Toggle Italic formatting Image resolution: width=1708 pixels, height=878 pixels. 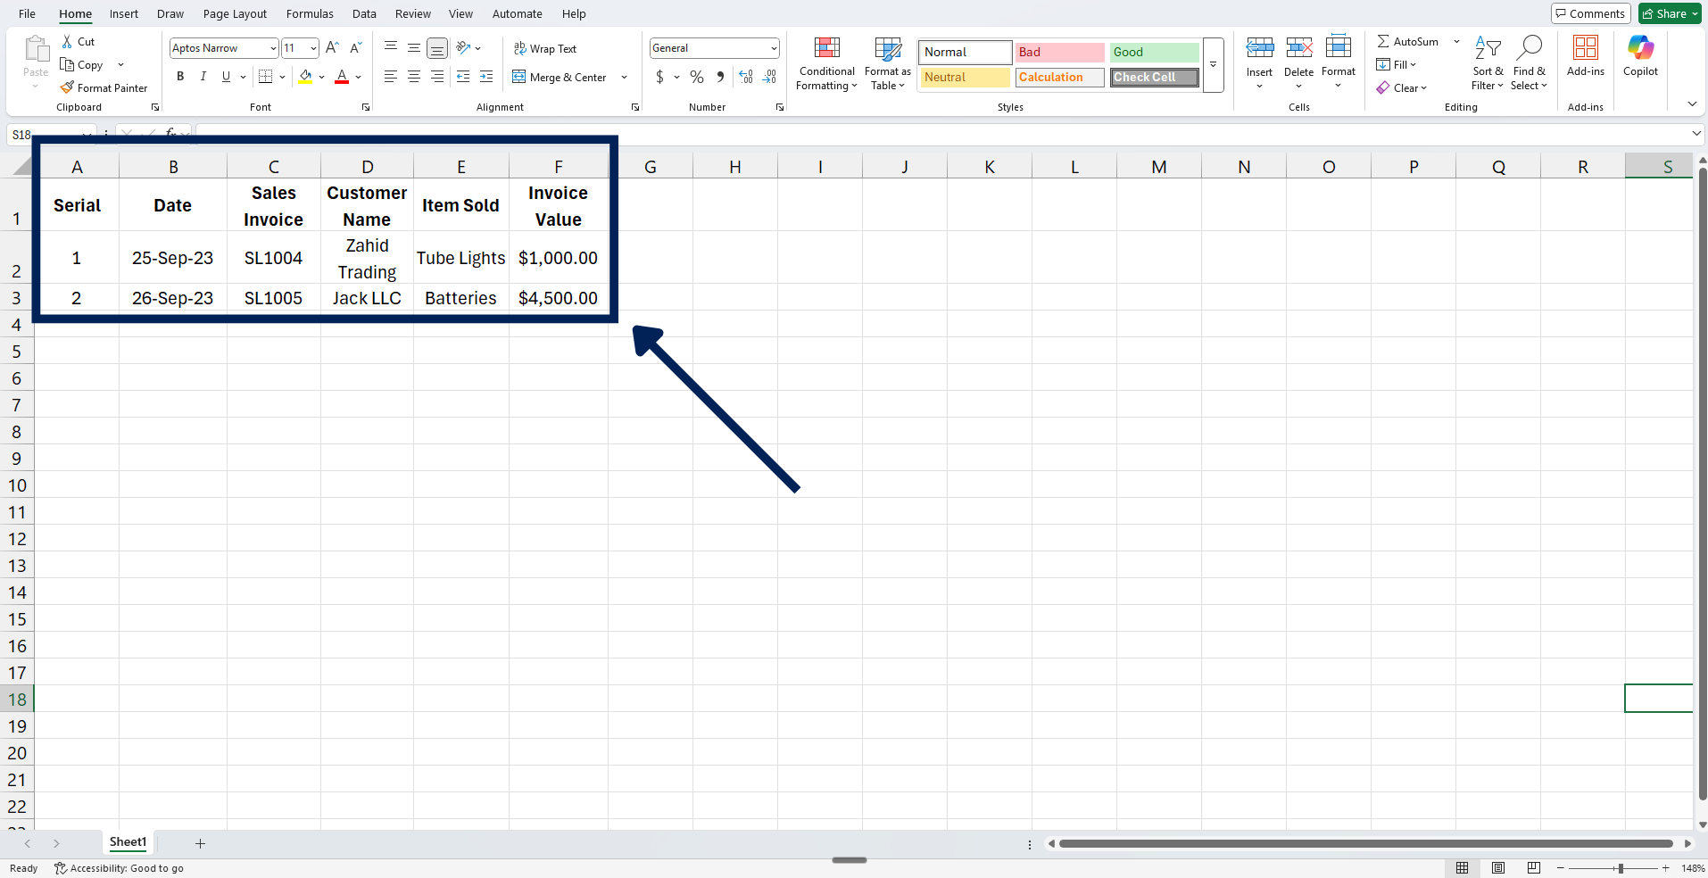203,77
